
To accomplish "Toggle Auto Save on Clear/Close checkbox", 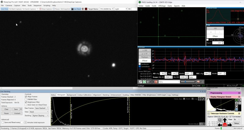I will pyautogui.click(x=26, y=105).
